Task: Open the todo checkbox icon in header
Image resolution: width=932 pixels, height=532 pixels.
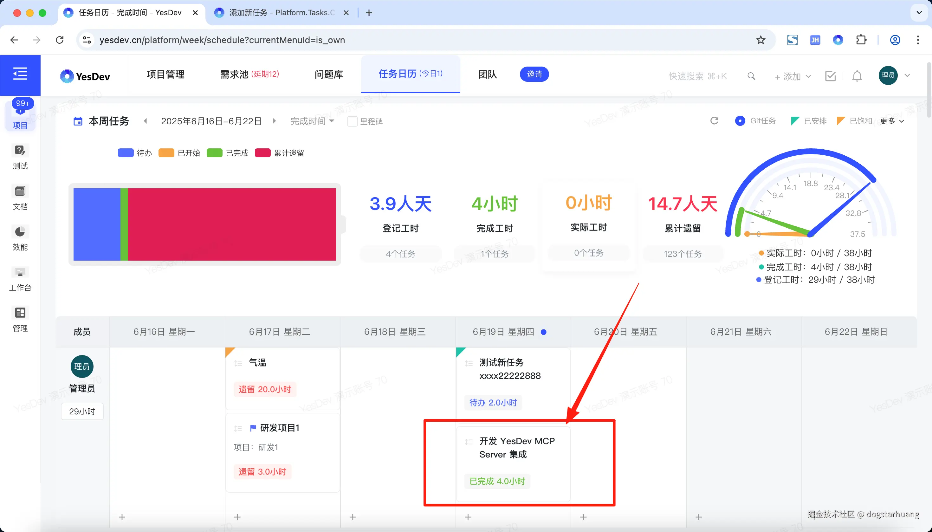Action: (831, 76)
